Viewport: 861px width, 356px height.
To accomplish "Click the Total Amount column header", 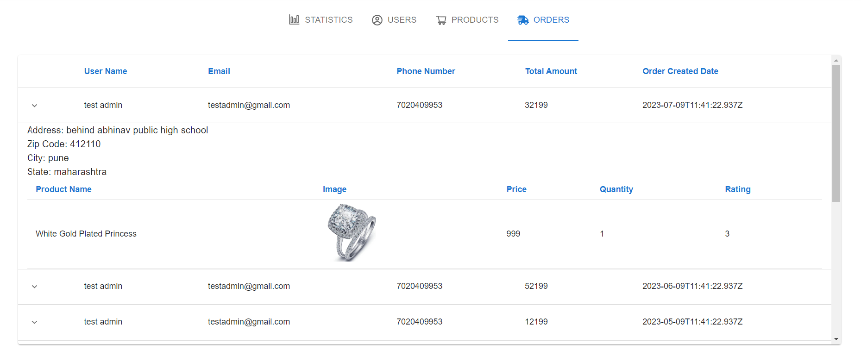I will (x=551, y=71).
